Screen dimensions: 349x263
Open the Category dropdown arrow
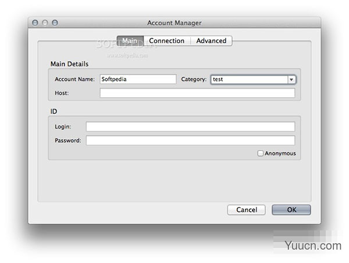pos(291,80)
